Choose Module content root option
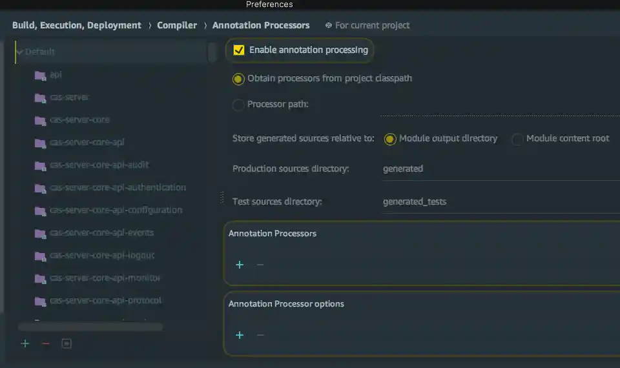620x368 pixels. (517, 139)
